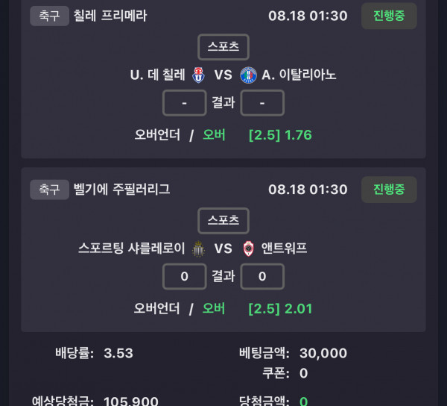The width and height of the screenshot is (447, 406).
Task: Click U. 데 칠레 result score box
Action: [185, 103]
